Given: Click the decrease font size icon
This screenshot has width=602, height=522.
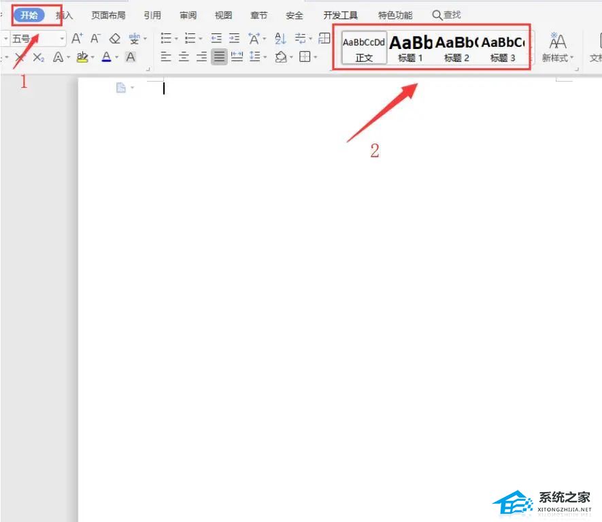Looking at the screenshot, I should [95, 38].
